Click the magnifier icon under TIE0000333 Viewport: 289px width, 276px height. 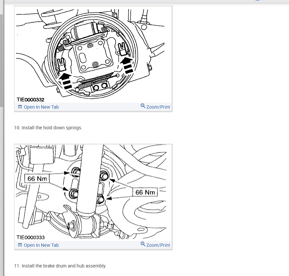(x=143, y=244)
